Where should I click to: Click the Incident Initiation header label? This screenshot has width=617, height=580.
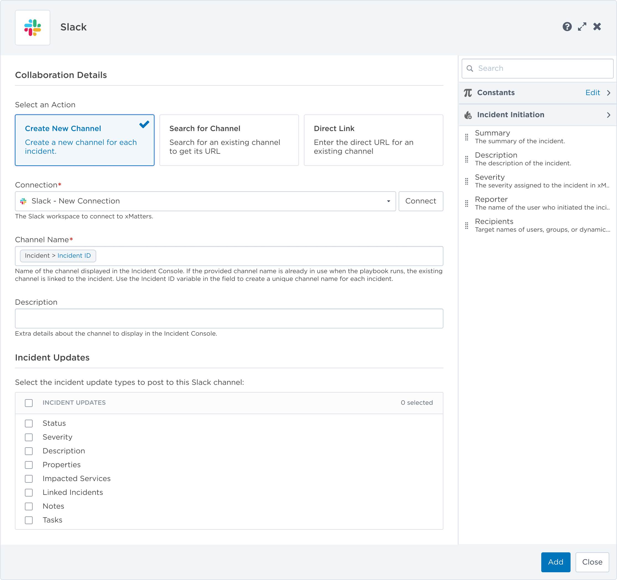click(x=511, y=115)
